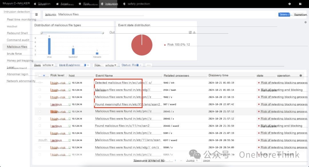Open the settings gear in the top bar
Image resolution: width=309 pixels, height=167 pixels.
(x=290, y=4)
